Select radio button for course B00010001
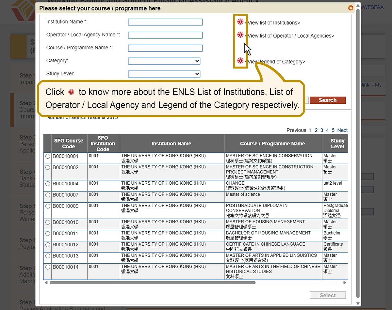 pos(48,157)
